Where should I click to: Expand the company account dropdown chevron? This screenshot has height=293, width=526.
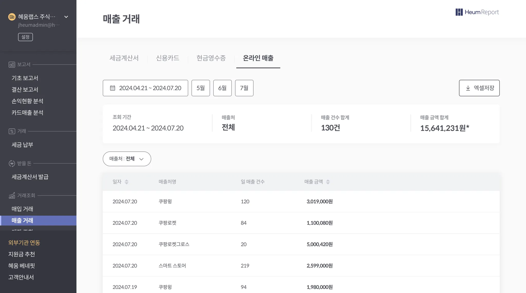tap(66, 17)
